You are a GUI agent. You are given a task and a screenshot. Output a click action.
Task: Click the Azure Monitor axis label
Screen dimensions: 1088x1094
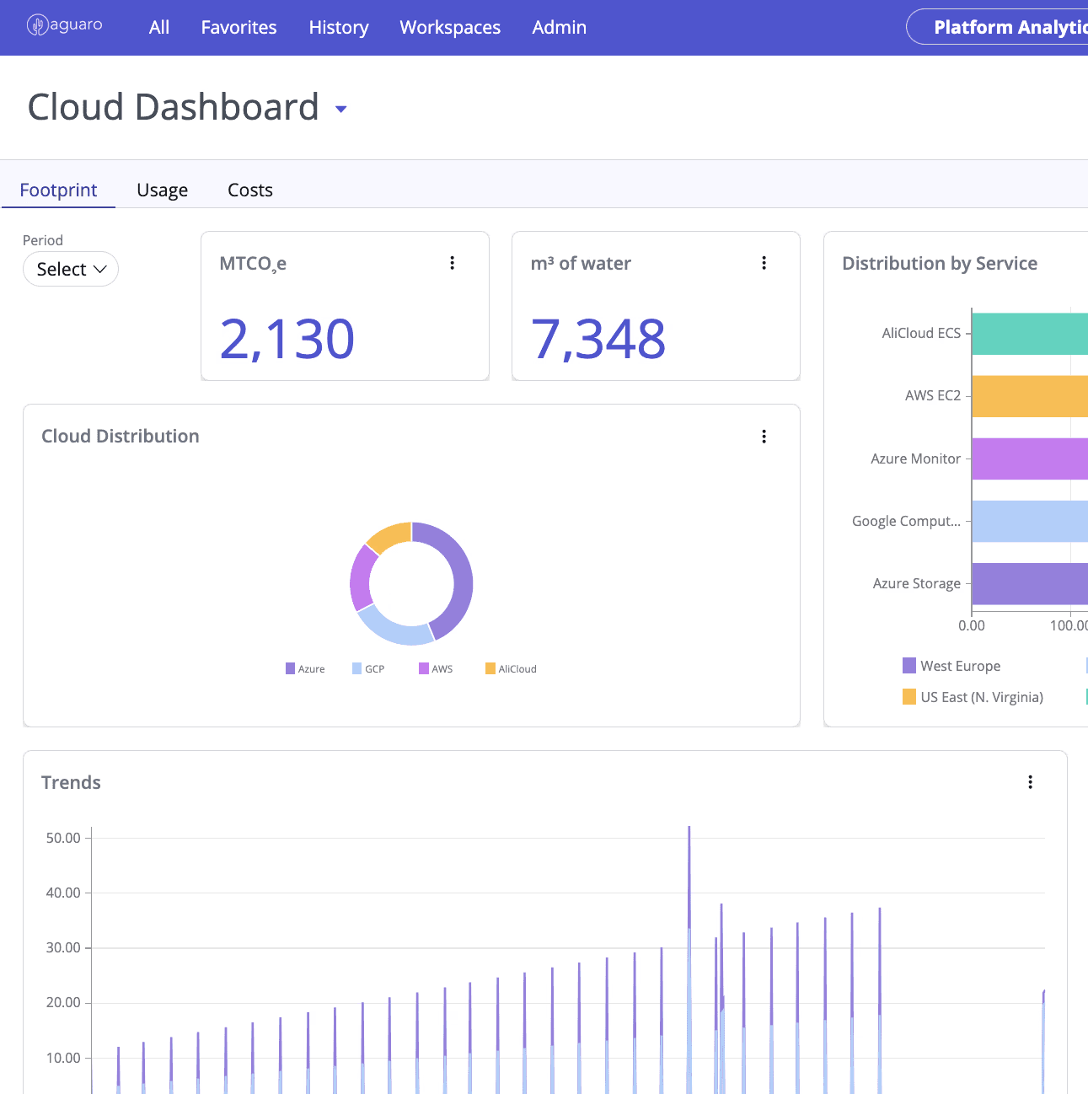coord(915,459)
